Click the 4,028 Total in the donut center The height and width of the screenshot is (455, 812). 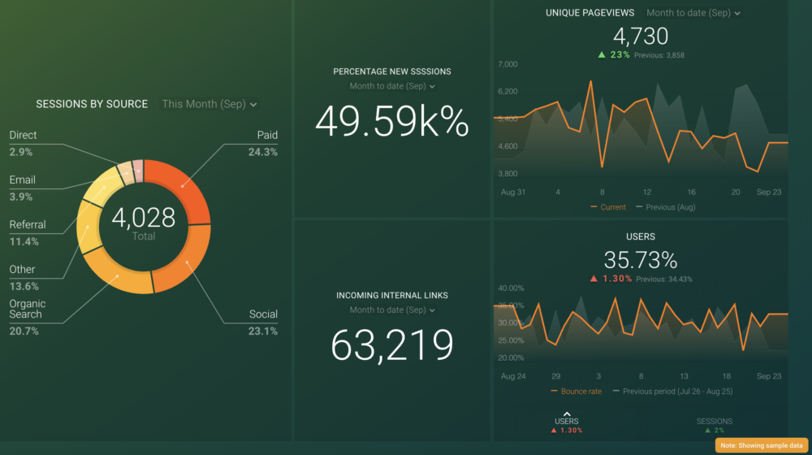click(144, 221)
